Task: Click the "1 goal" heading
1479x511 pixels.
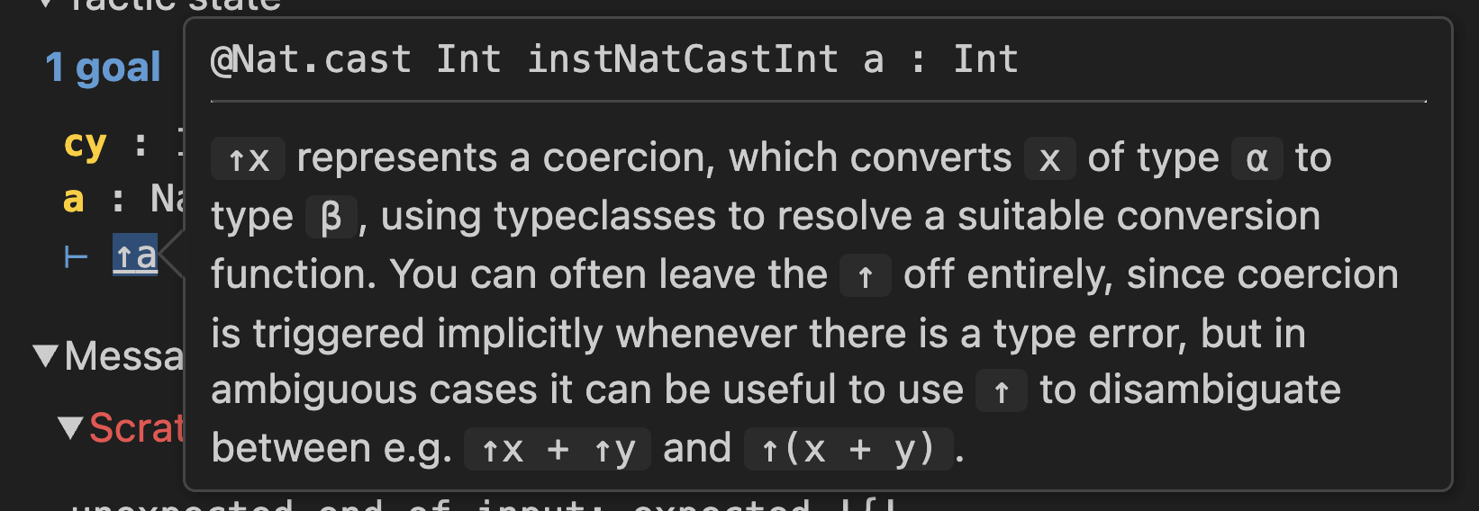Action: pyautogui.click(x=104, y=67)
